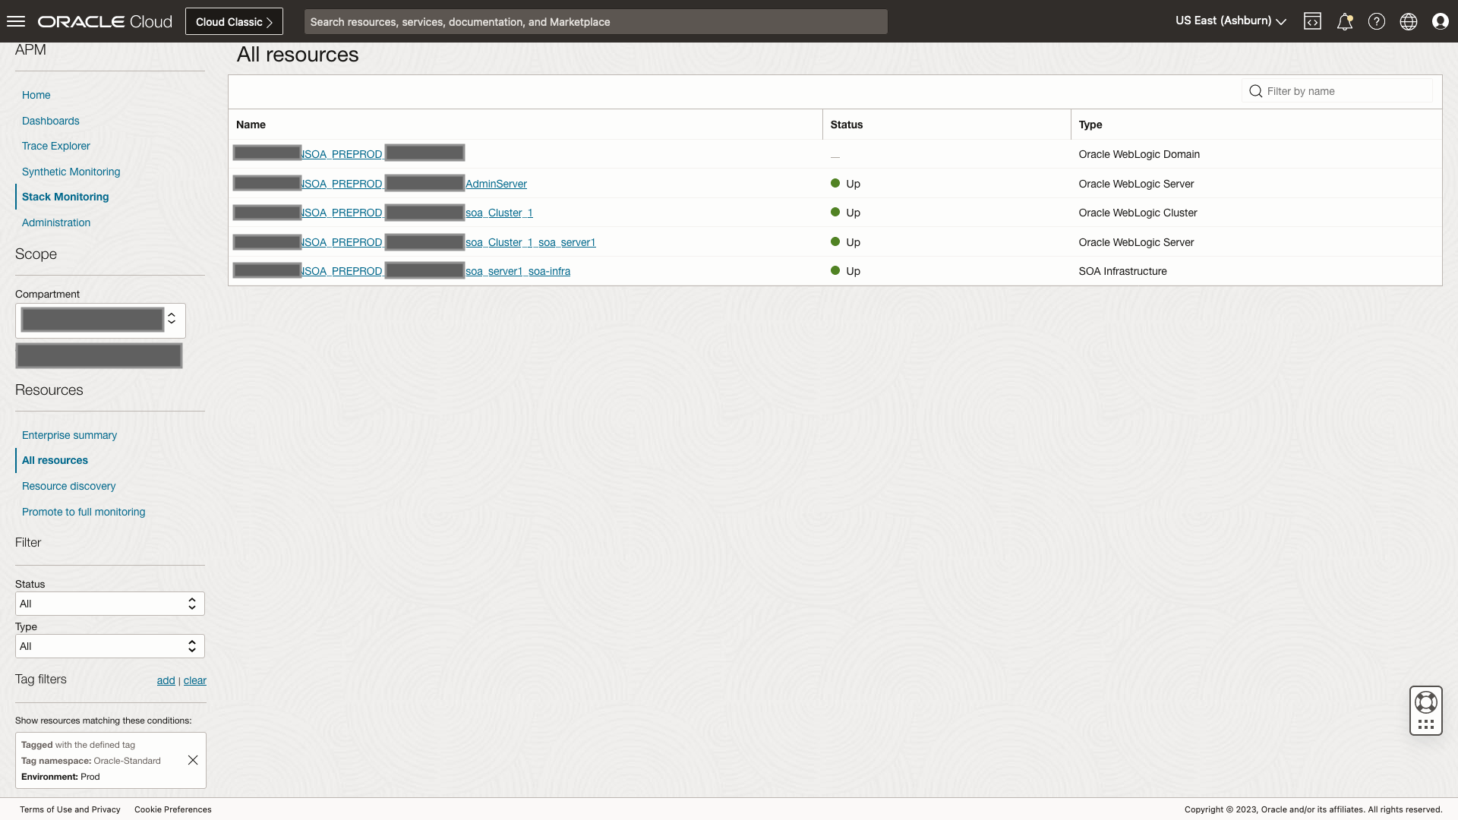Click the magnifier in the name filter
Screen dimensions: 1458x820
(x=1257, y=90)
